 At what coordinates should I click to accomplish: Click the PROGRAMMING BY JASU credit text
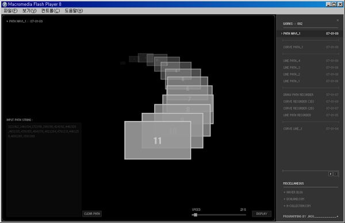298,217
